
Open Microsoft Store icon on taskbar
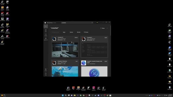click(110, 95)
